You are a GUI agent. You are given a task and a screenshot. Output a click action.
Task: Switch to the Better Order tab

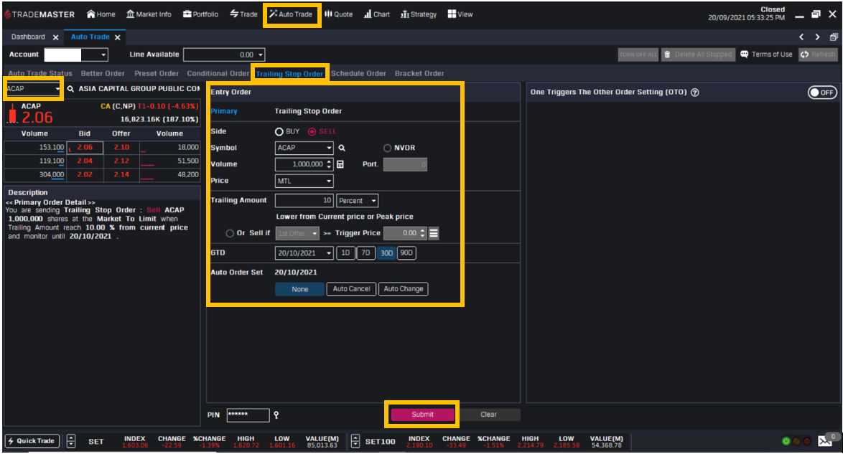coord(103,74)
